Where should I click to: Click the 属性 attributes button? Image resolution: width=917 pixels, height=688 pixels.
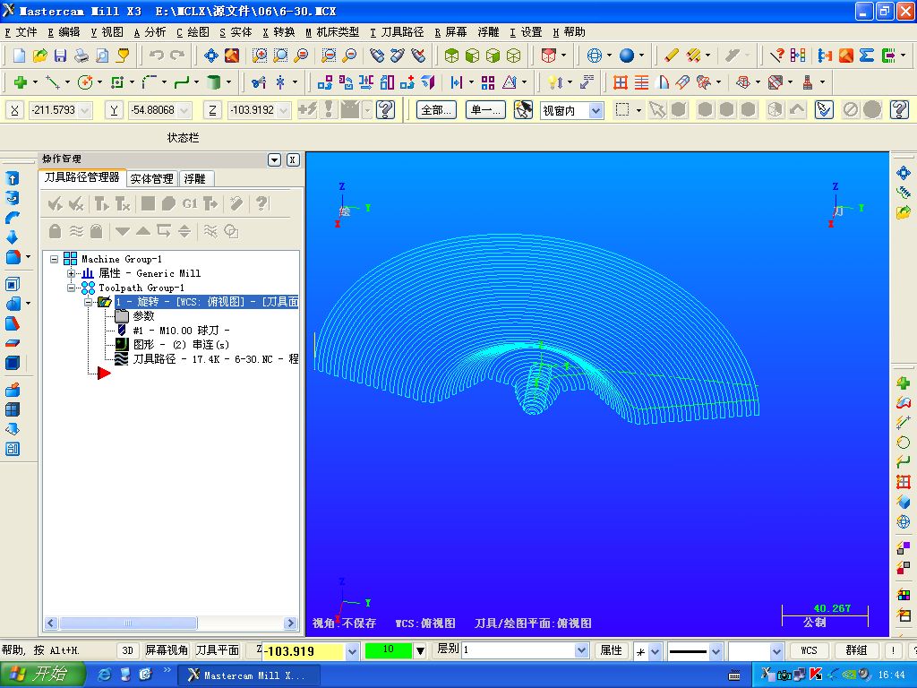point(611,650)
